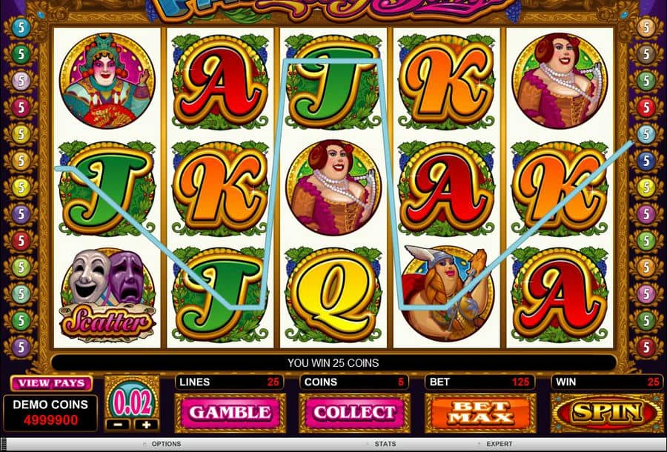Decrease coin size with minus button

tap(119, 425)
